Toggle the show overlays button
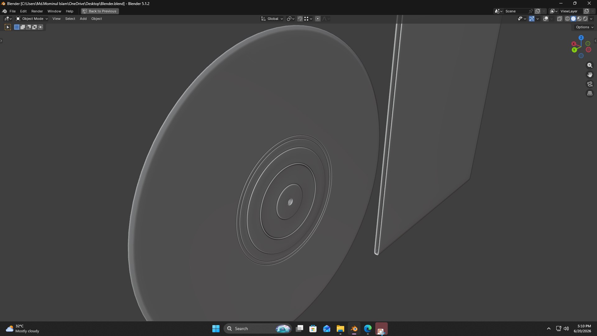This screenshot has height=336, width=597. point(546,19)
